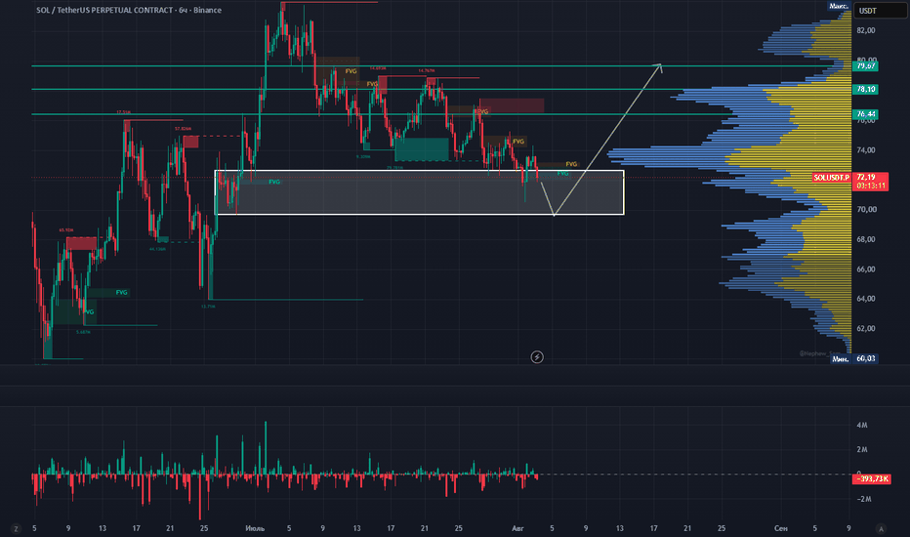Screen dimensions: 910x537
Task: Click 82,00 on the price axis
Action: pyautogui.click(x=866, y=30)
